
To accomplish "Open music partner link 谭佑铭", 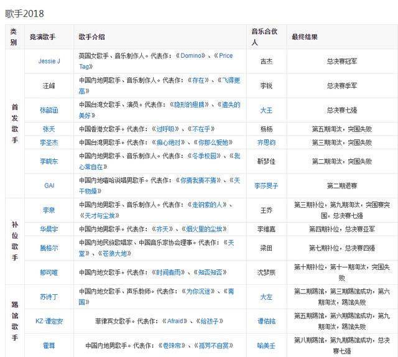I will coord(266,321).
